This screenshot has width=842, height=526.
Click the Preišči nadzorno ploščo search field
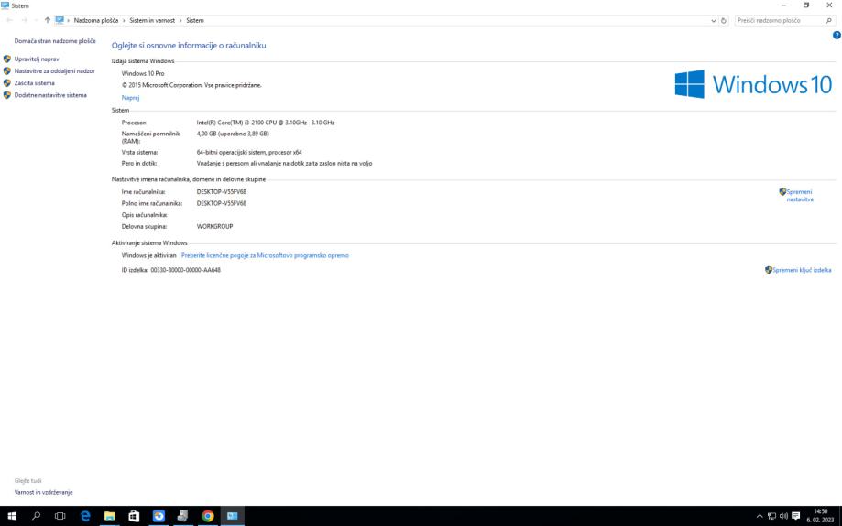779,20
